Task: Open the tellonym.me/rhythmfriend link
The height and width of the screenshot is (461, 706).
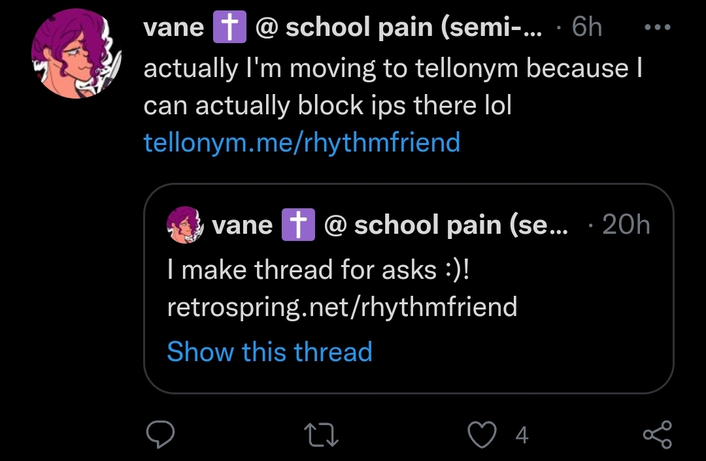Action: click(x=301, y=142)
